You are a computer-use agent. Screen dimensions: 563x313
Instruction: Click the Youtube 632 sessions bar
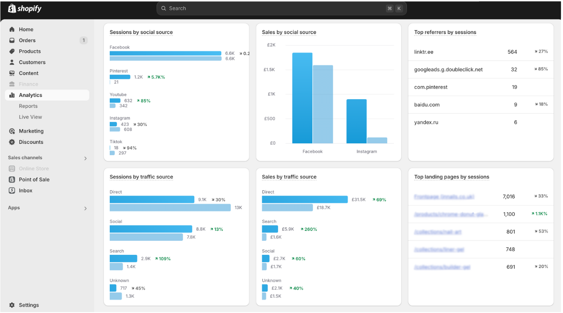click(x=115, y=101)
